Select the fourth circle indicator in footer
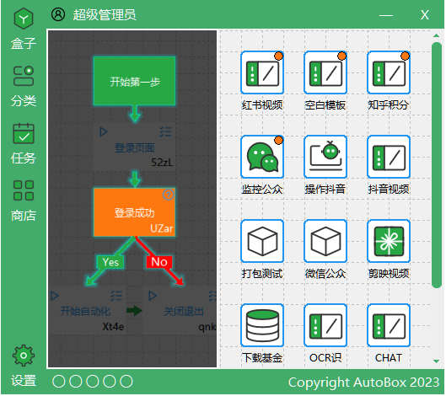Viewport: 446px width, 396px height. [110, 382]
